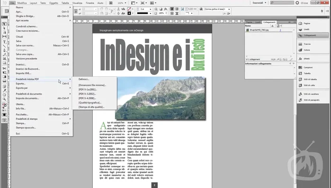Click the mountain photo on the page
The image size is (331, 188).
point(161,98)
